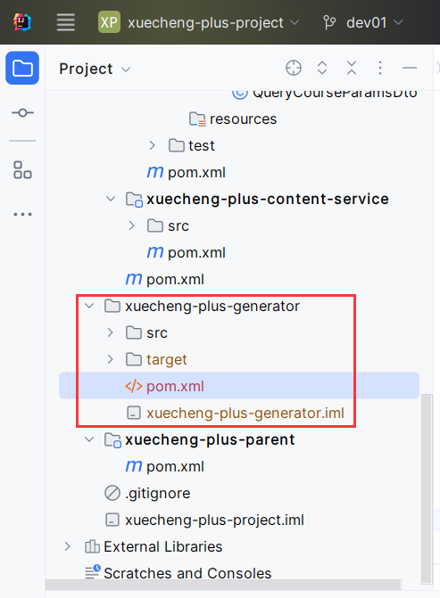Expand the target folder
This screenshot has height=598, width=440.
(111, 359)
